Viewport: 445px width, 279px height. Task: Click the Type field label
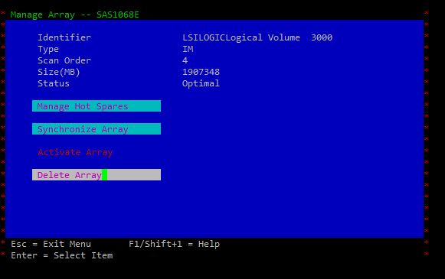pos(48,49)
